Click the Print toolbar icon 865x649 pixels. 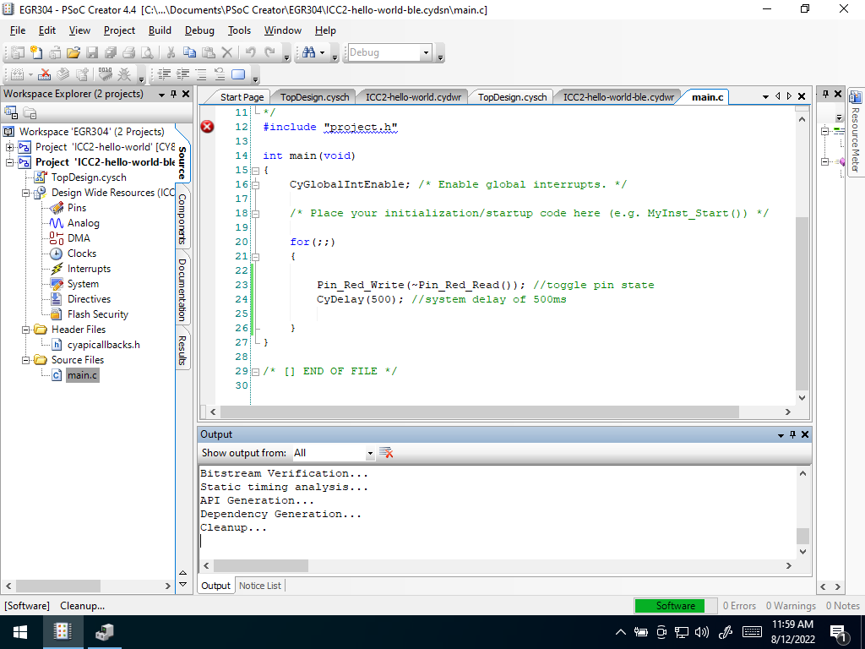[128, 52]
